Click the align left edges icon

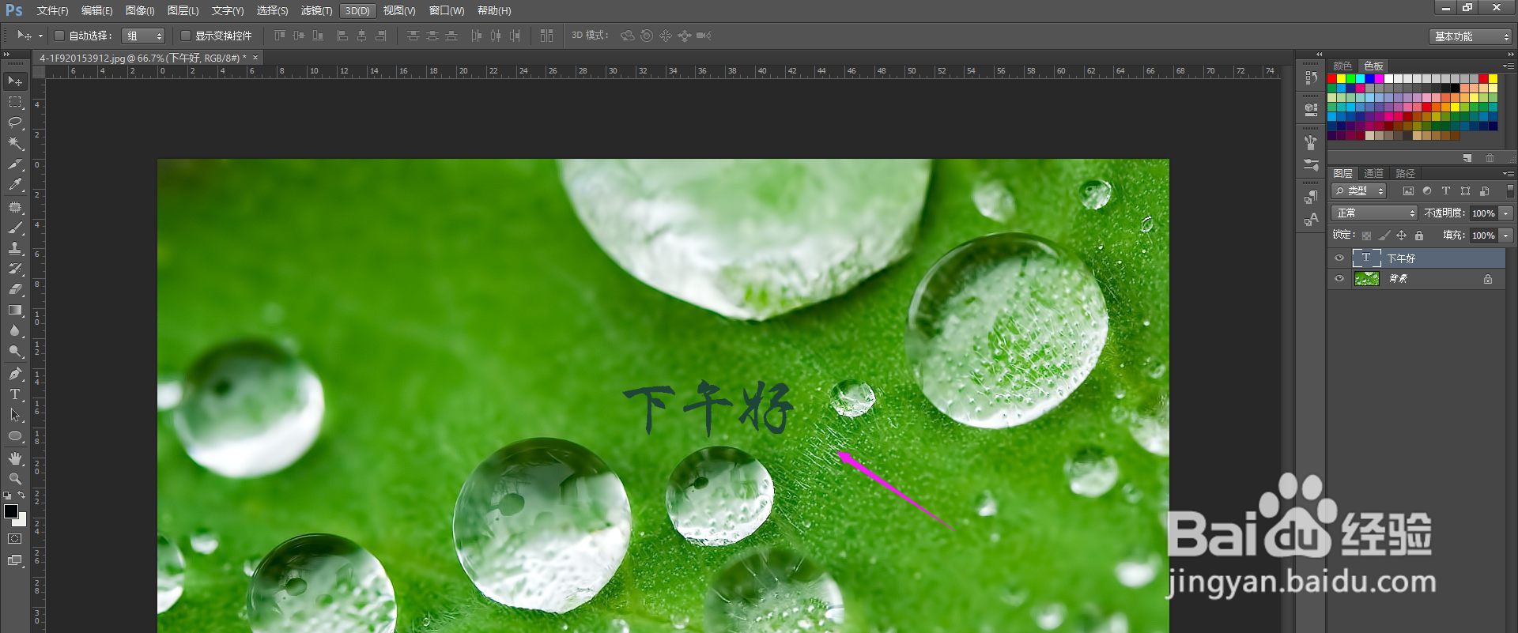pyautogui.click(x=342, y=36)
